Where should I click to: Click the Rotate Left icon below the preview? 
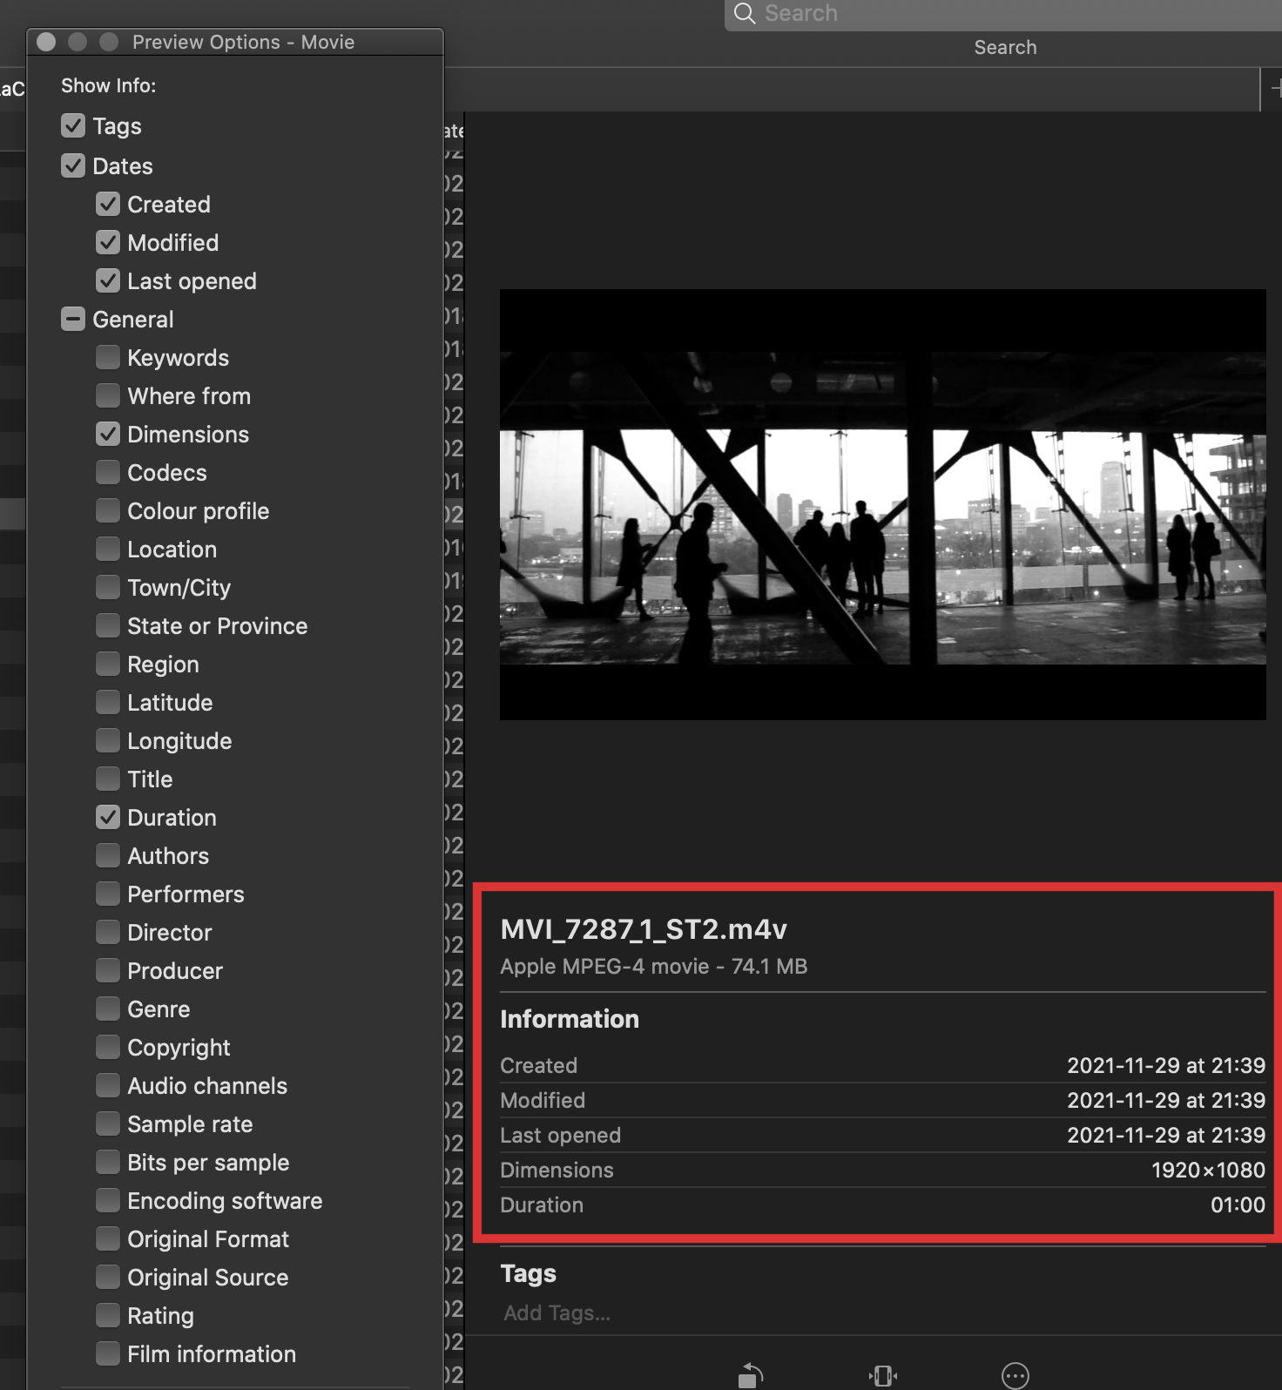(x=751, y=1375)
